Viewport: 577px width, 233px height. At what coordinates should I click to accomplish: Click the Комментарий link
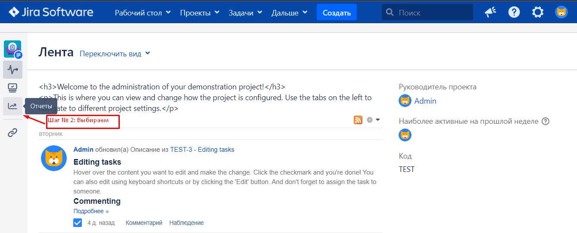(x=144, y=223)
